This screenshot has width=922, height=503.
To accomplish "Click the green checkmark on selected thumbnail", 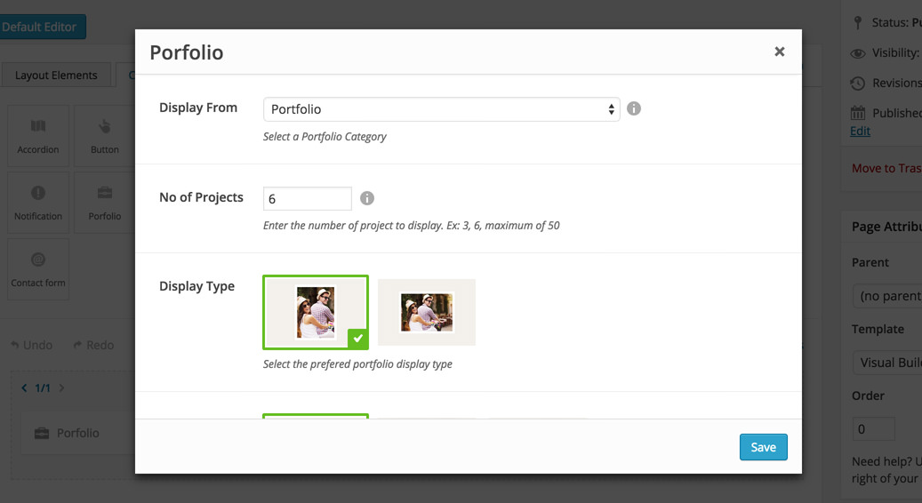I will point(357,339).
